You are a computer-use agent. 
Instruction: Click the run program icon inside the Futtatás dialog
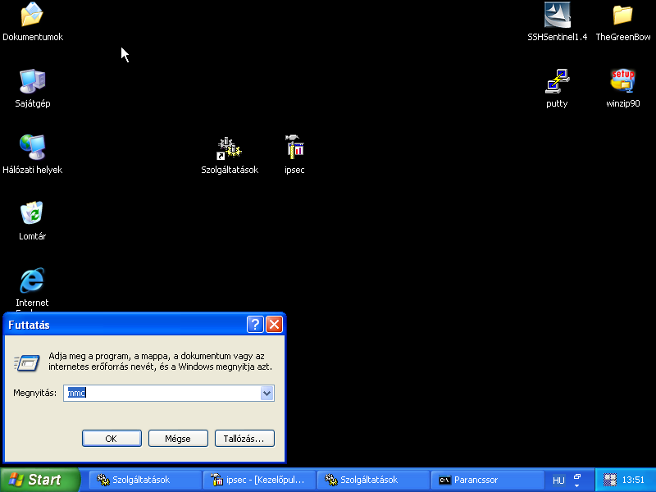[27, 362]
